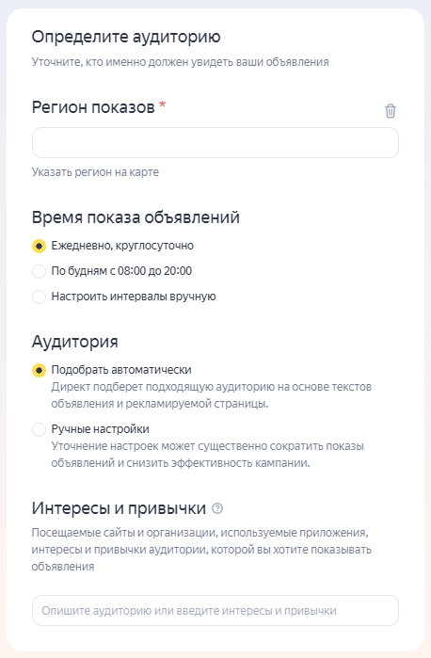
Task: Click the Интересы и привычки heading text
Action: point(119,508)
